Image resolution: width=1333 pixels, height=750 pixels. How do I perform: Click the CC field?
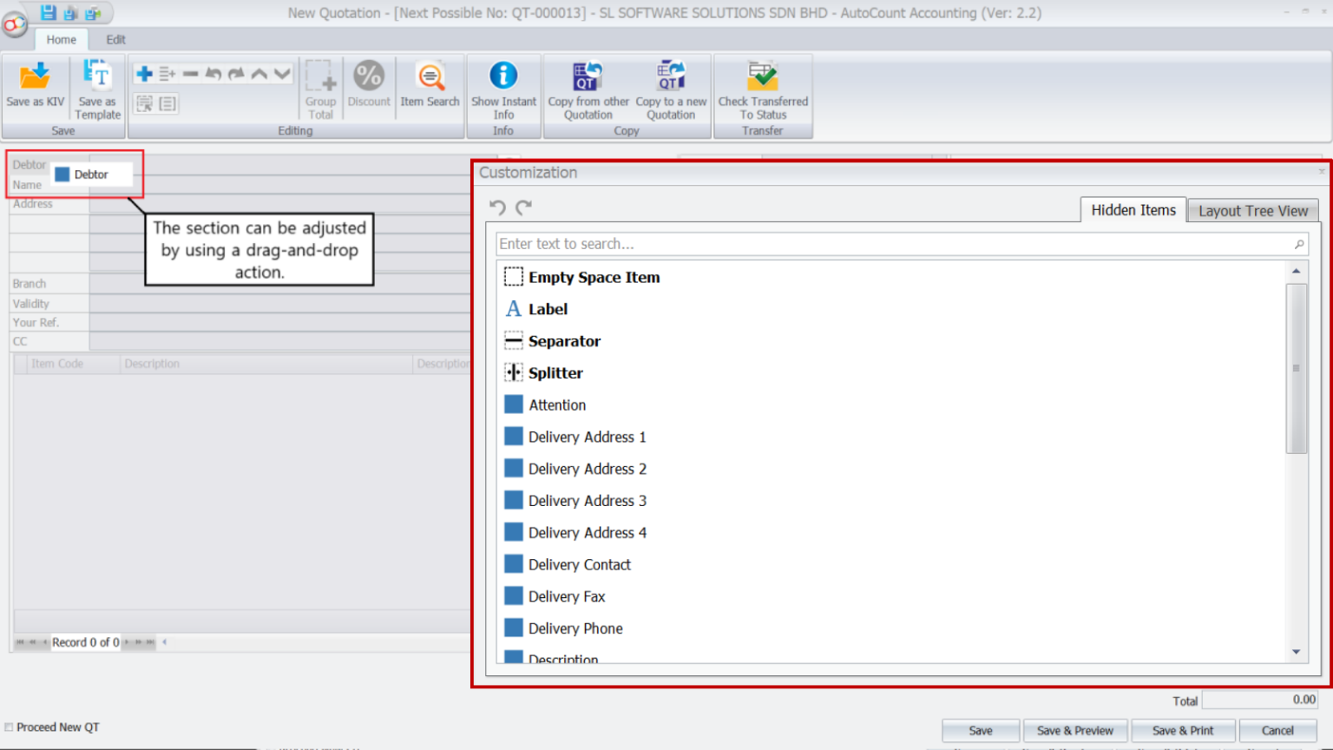click(x=280, y=342)
